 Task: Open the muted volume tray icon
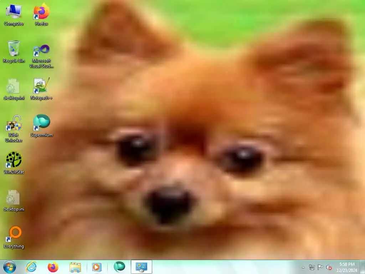[x=329, y=267]
